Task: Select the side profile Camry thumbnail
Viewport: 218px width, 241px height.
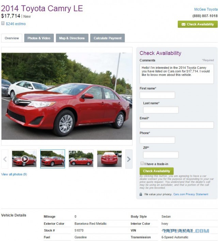Action: [81, 159]
